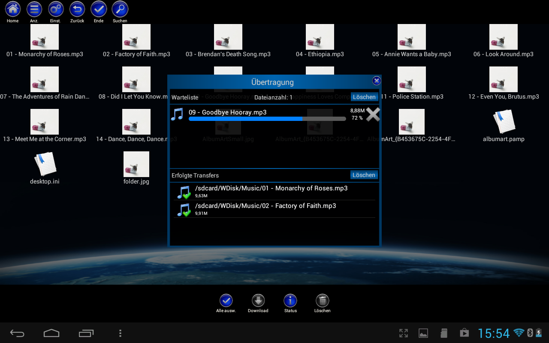Select the folder.jpg image file
This screenshot has height=343, width=549.
click(x=136, y=168)
